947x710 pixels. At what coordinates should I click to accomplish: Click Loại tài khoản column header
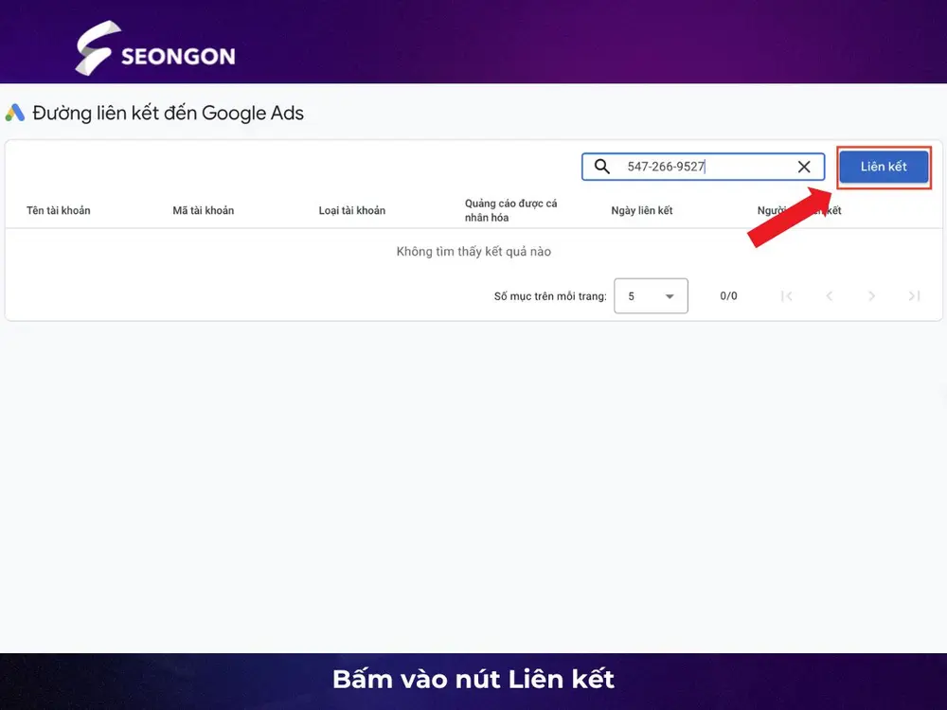[352, 211]
